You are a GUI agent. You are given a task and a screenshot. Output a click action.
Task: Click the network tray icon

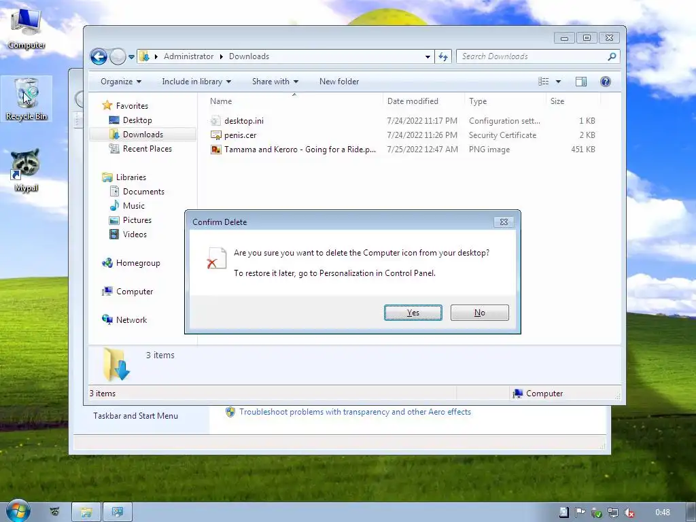[612, 512]
